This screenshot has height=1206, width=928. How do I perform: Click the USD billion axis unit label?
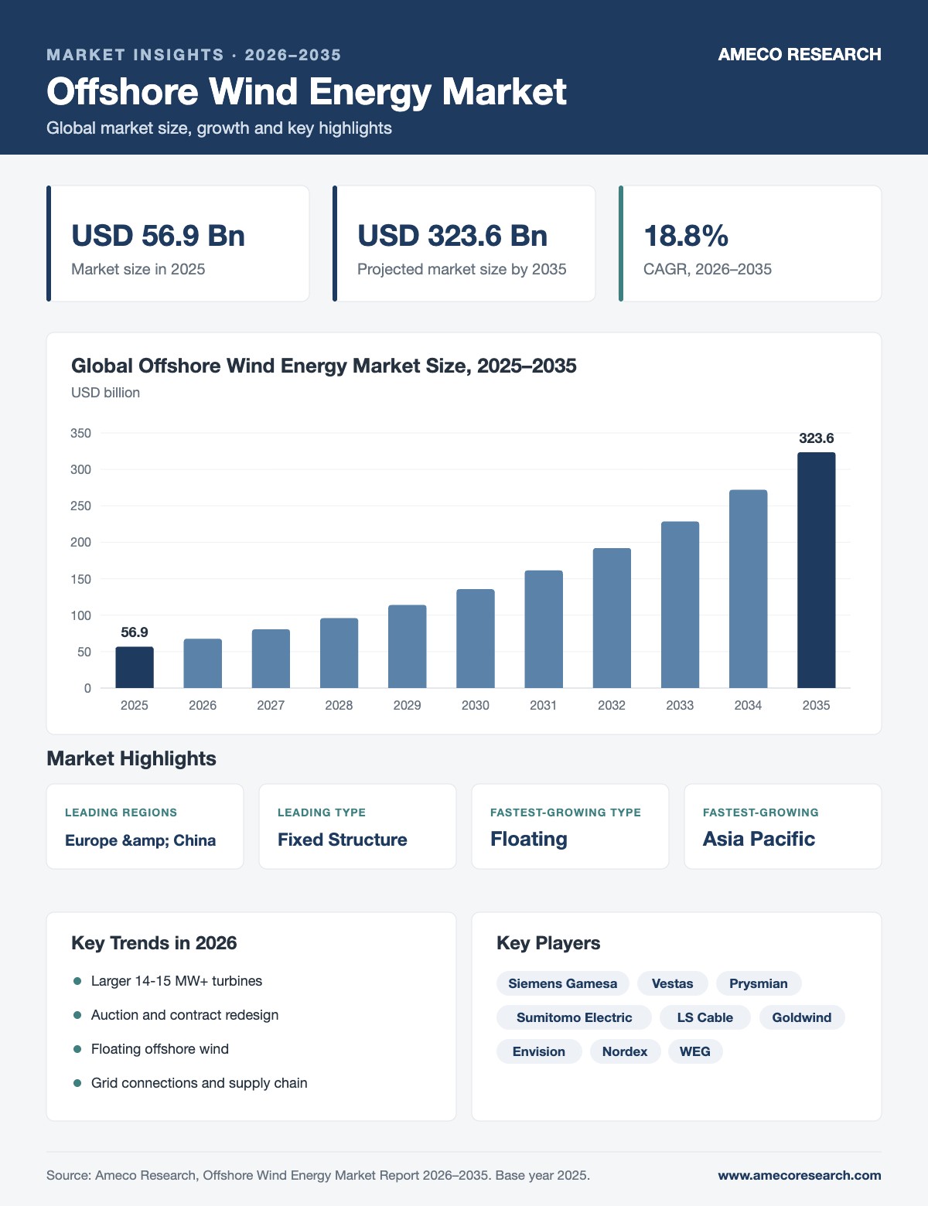click(105, 393)
